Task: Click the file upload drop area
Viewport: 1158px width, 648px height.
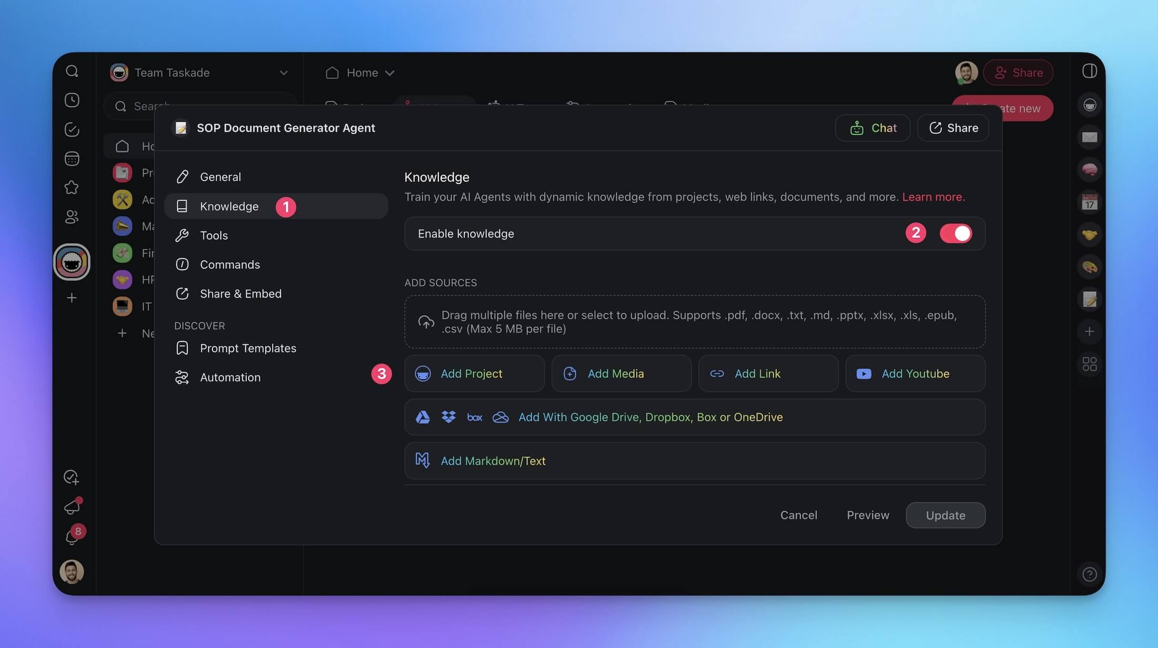Action: coord(694,322)
